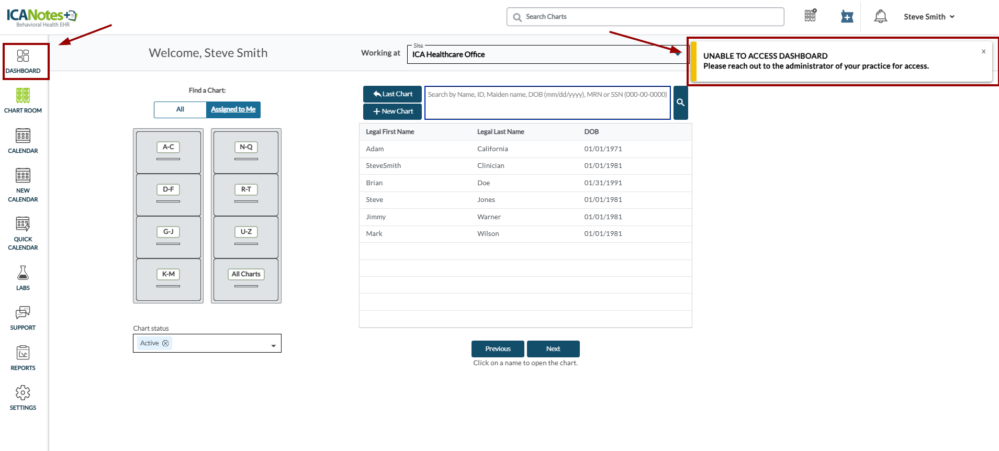Expand the Site selection dropdown
999x451 pixels.
point(678,54)
